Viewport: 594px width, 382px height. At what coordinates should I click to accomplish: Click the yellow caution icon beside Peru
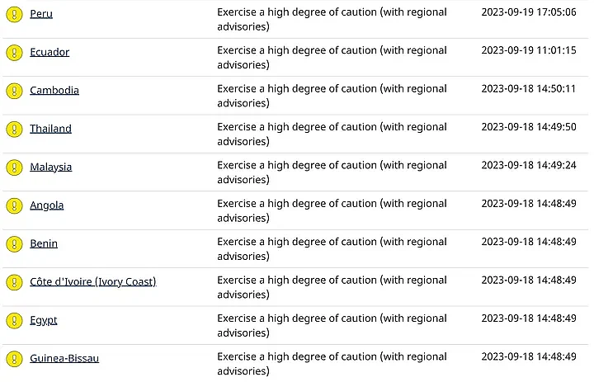pos(14,15)
